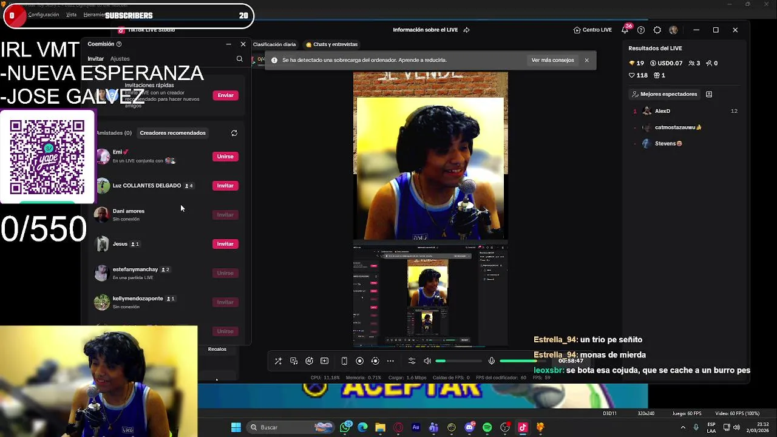Switch to mobile portrait orientation
The height and width of the screenshot is (437, 777).
(x=344, y=361)
